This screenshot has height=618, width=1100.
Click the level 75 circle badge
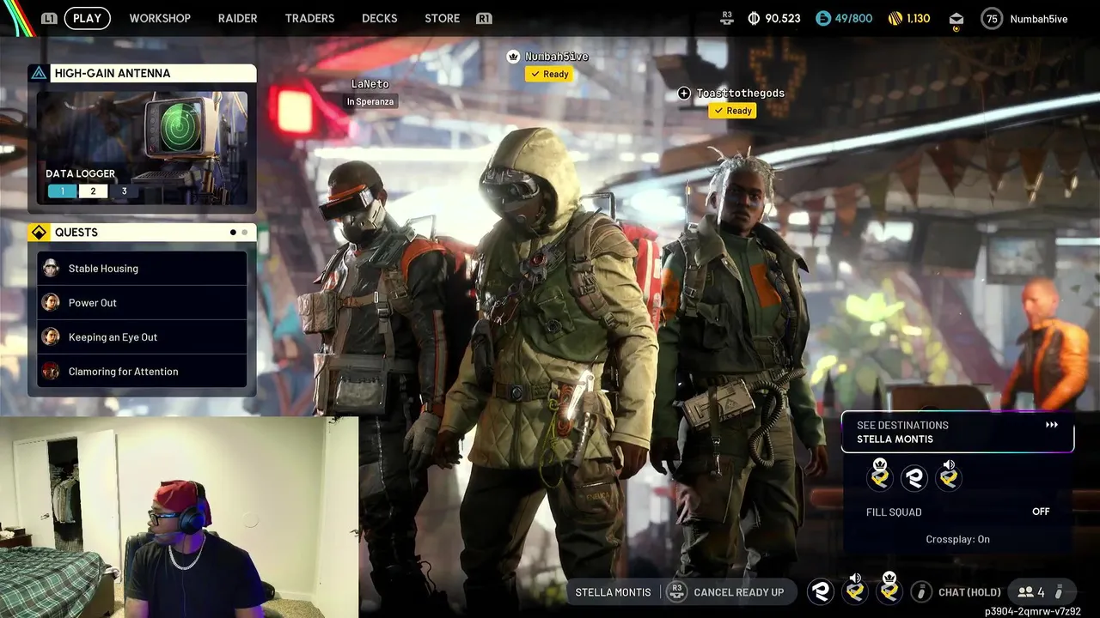[993, 18]
